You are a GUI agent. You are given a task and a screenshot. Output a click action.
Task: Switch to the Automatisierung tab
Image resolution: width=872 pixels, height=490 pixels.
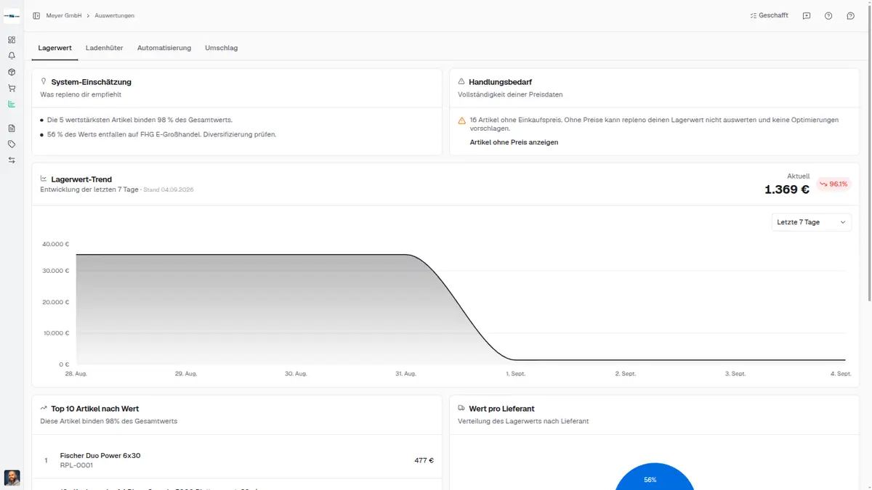click(164, 48)
